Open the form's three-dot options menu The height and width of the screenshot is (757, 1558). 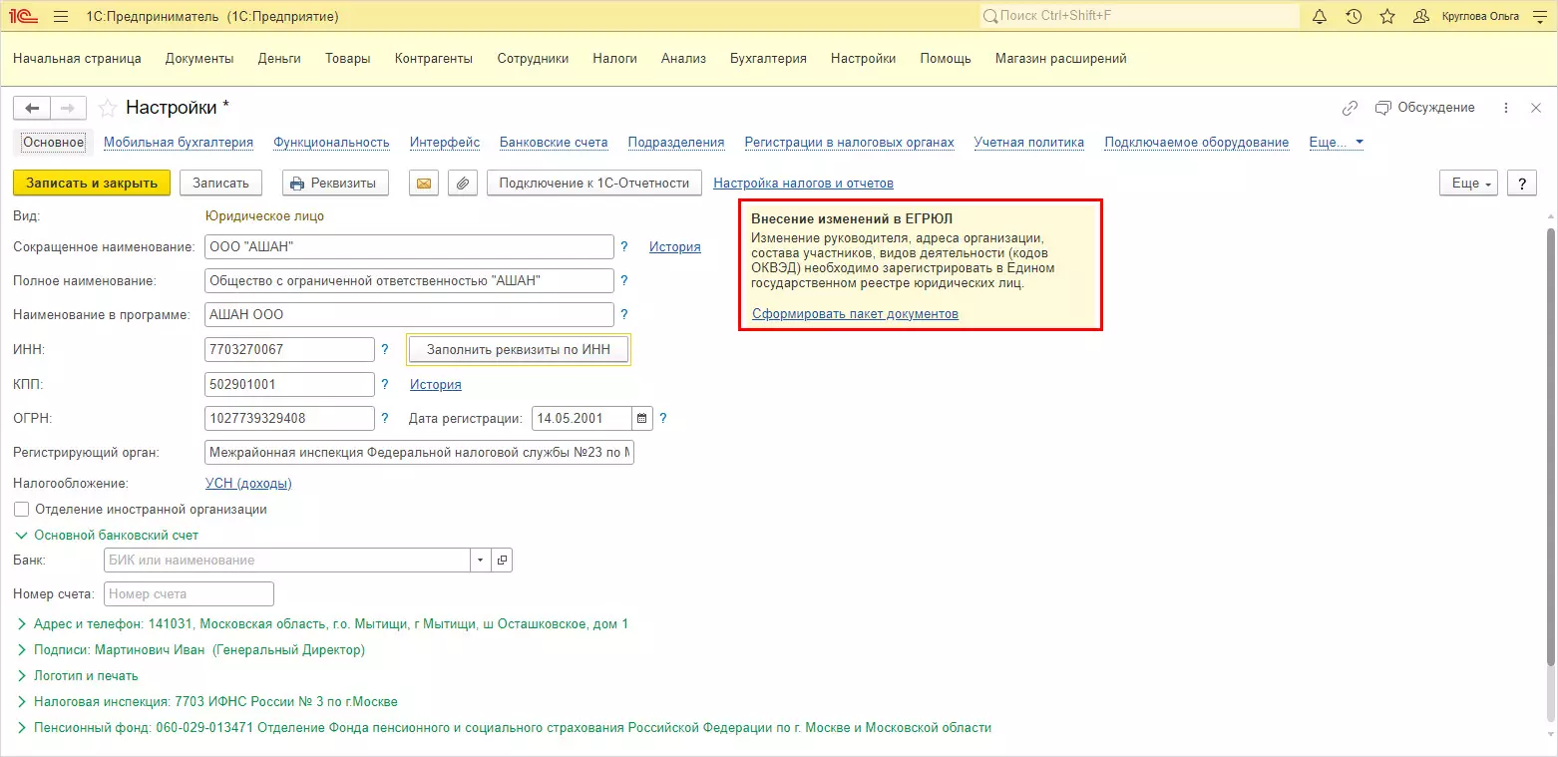[1506, 108]
